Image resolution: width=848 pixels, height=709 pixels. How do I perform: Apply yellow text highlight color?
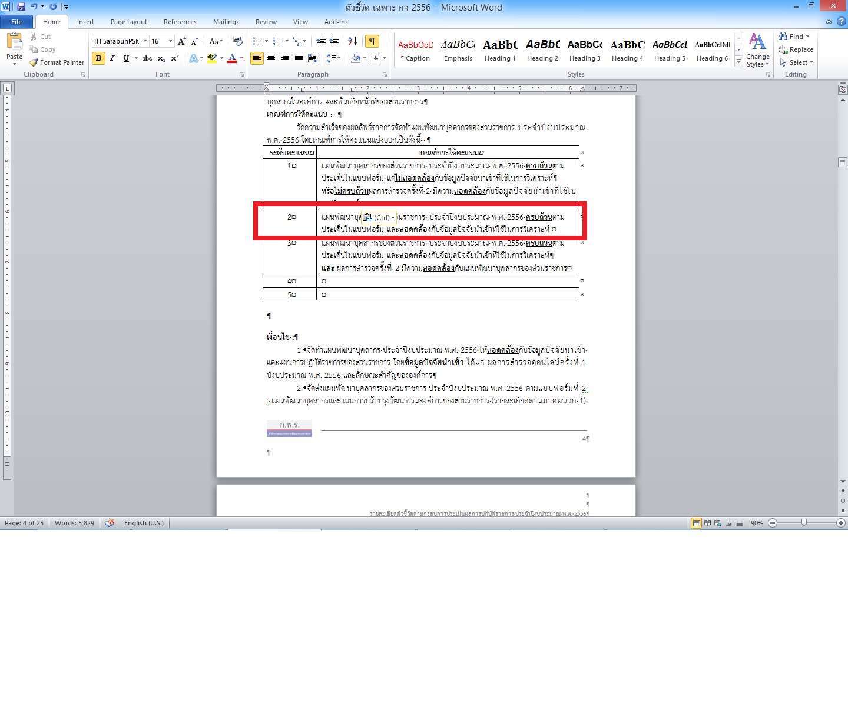(x=212, y=58)
